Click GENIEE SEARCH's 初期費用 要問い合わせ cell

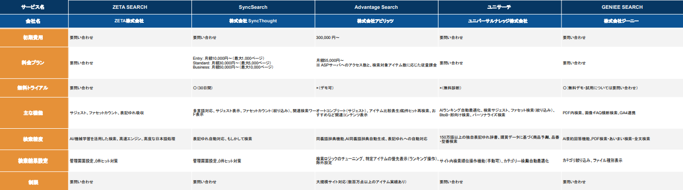click(622, 37)
